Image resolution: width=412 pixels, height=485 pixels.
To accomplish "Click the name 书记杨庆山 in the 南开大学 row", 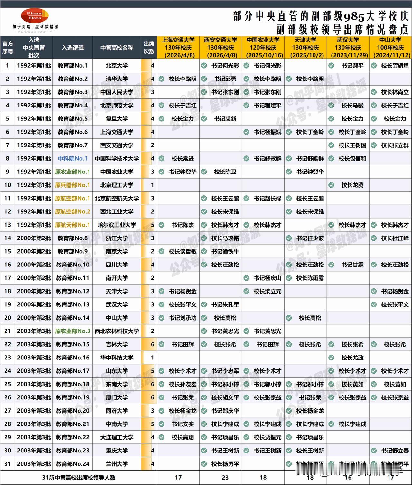I will (267, 278).
